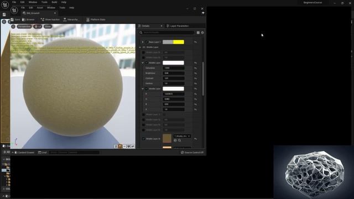This screenshot has height=199, width=354.
Task: Toggle the checkbox of Middle Layer above R
Action: (x=147, y=89)
